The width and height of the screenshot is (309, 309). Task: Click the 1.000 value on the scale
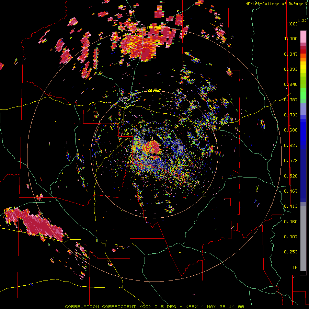pyautogui.click(x=291, y=38)
